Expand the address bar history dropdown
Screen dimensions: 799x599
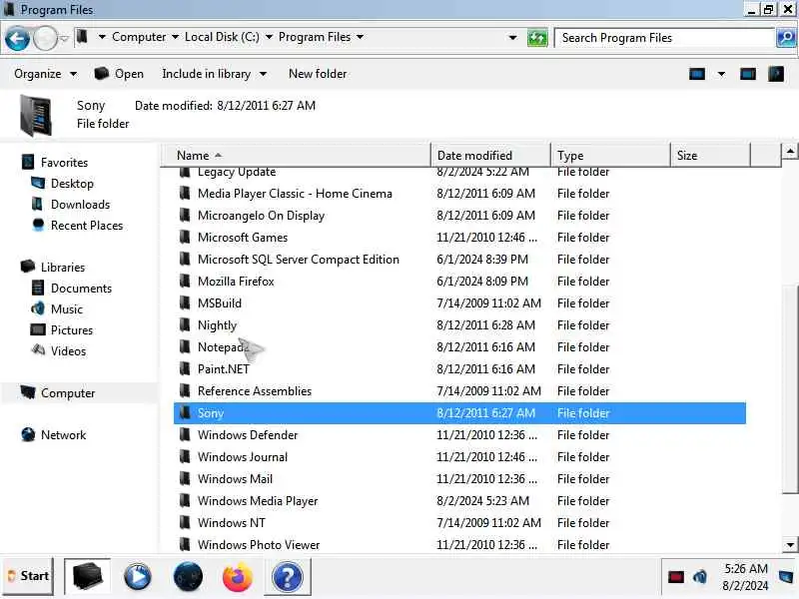[512, 38]
